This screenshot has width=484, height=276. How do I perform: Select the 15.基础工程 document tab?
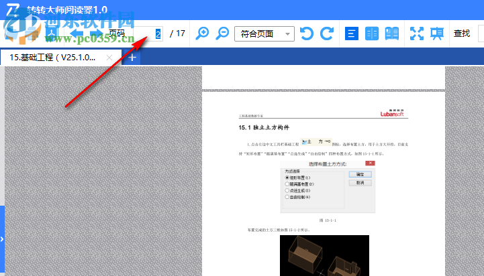point(60,58)
